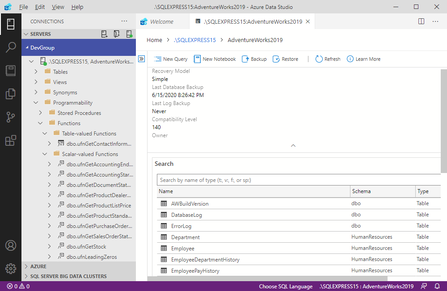Click the Refresh button

click(328, 59)
